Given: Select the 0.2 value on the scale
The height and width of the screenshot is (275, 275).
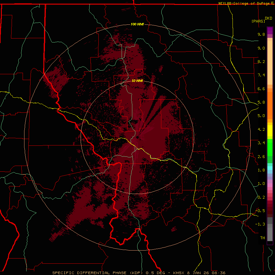Looking at the screenshot, I should (x=261, y=197).
